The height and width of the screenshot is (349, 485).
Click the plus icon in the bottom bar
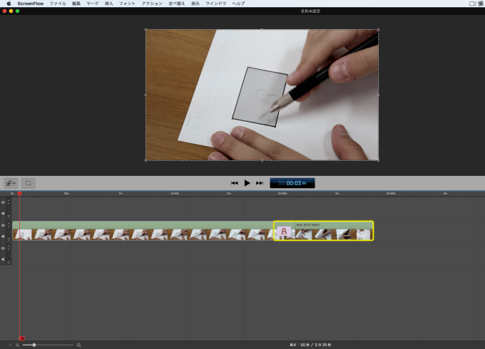point(10,345)
